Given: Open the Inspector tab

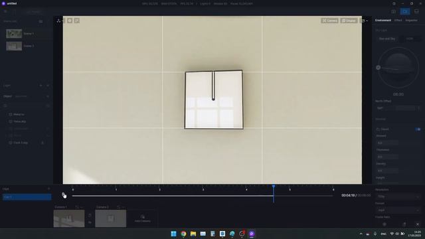Looking at the screenshot, I should click(x=411, y=21).
